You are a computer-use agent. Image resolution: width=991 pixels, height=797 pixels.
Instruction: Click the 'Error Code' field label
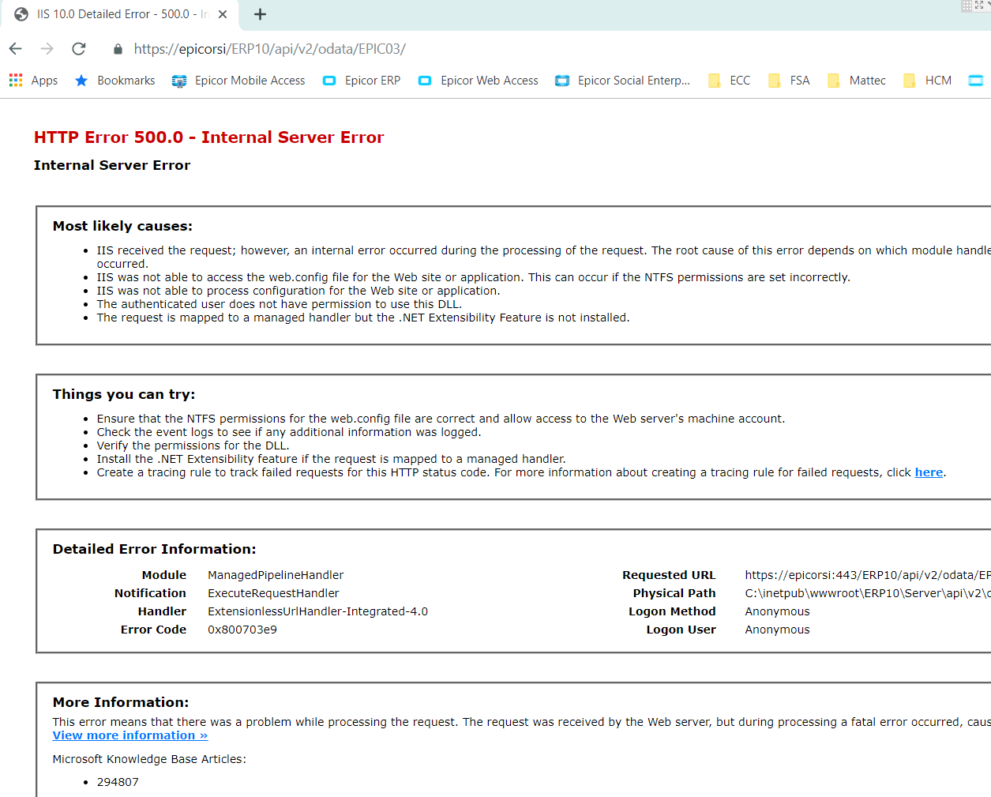click(x=153, y=630)
